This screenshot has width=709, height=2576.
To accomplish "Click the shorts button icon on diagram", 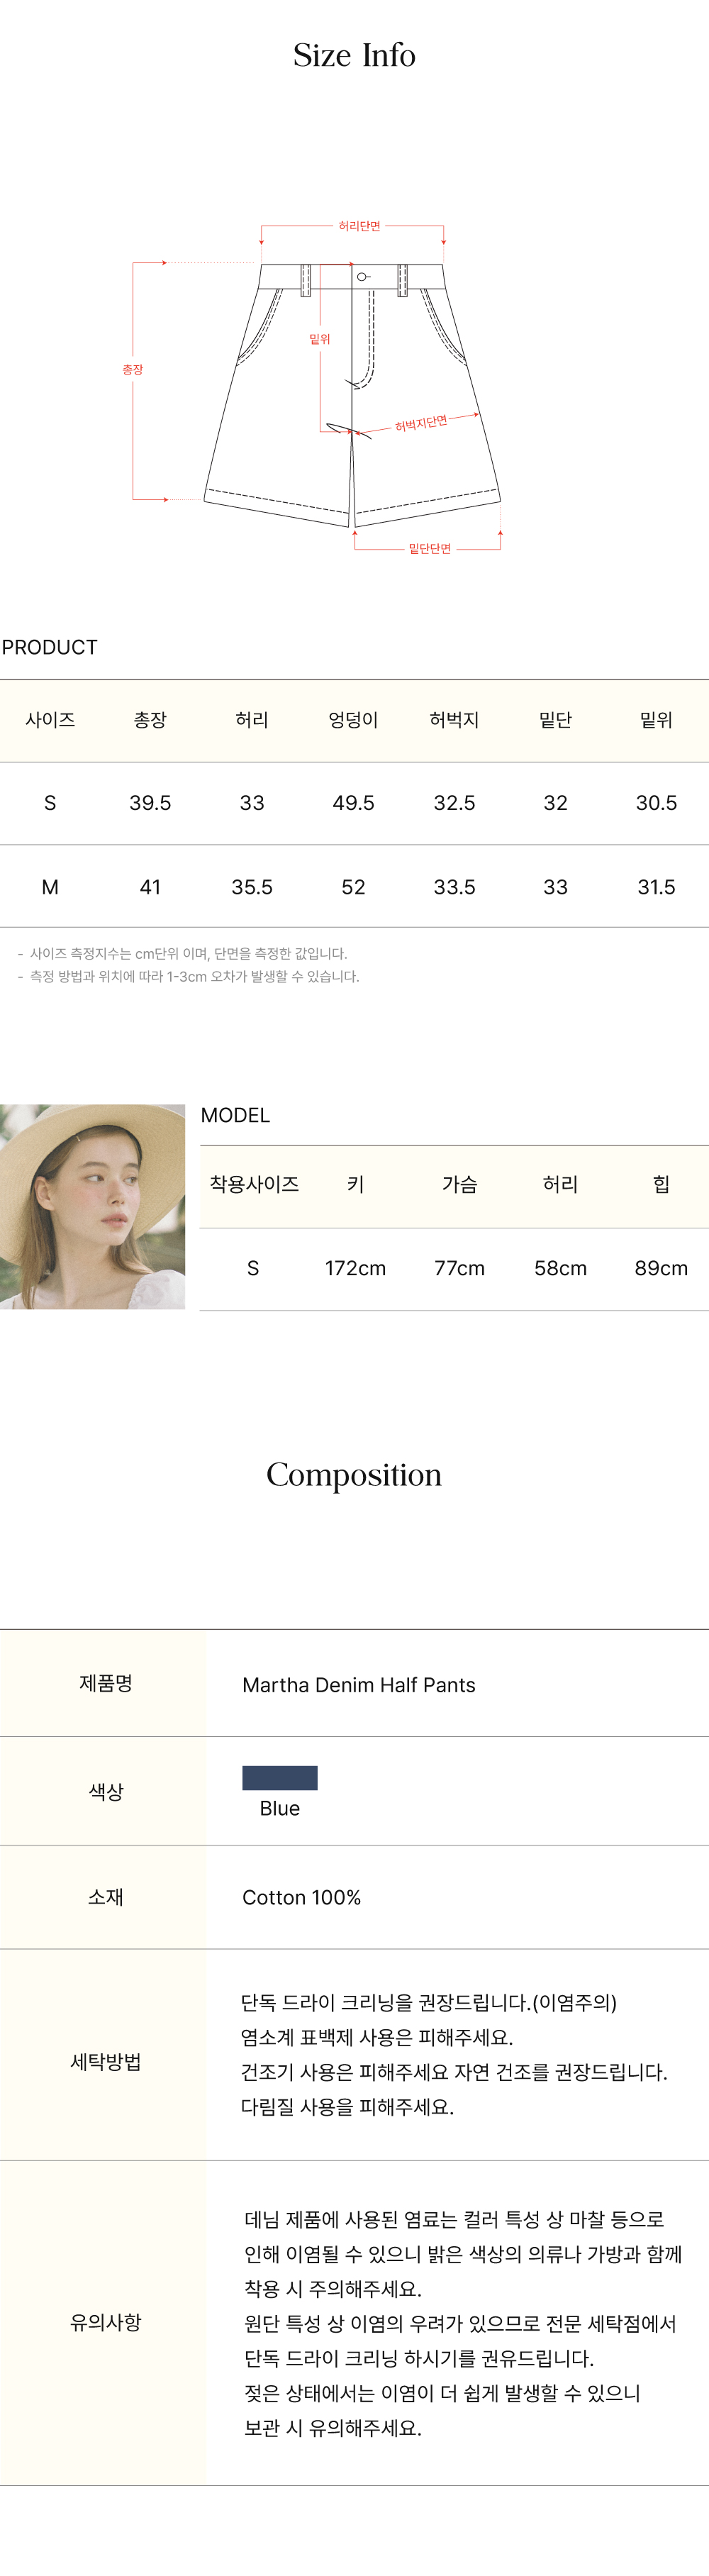I will click(x=362, y=277).
